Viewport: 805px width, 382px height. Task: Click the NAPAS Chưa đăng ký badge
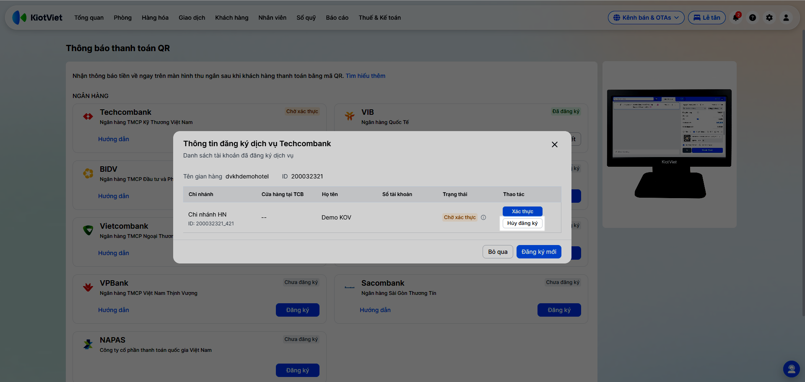pyautogui.click(x=301, y=339)
